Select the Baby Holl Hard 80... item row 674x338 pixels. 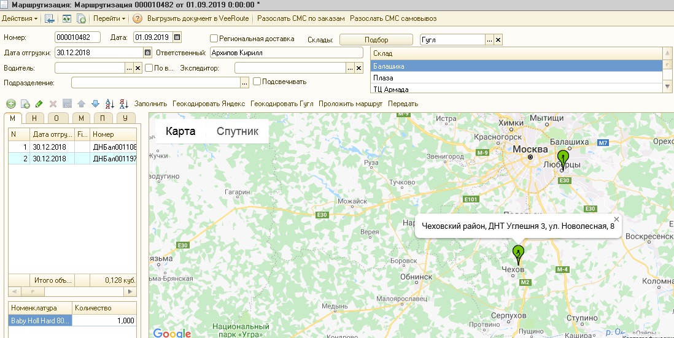point(72,320)
